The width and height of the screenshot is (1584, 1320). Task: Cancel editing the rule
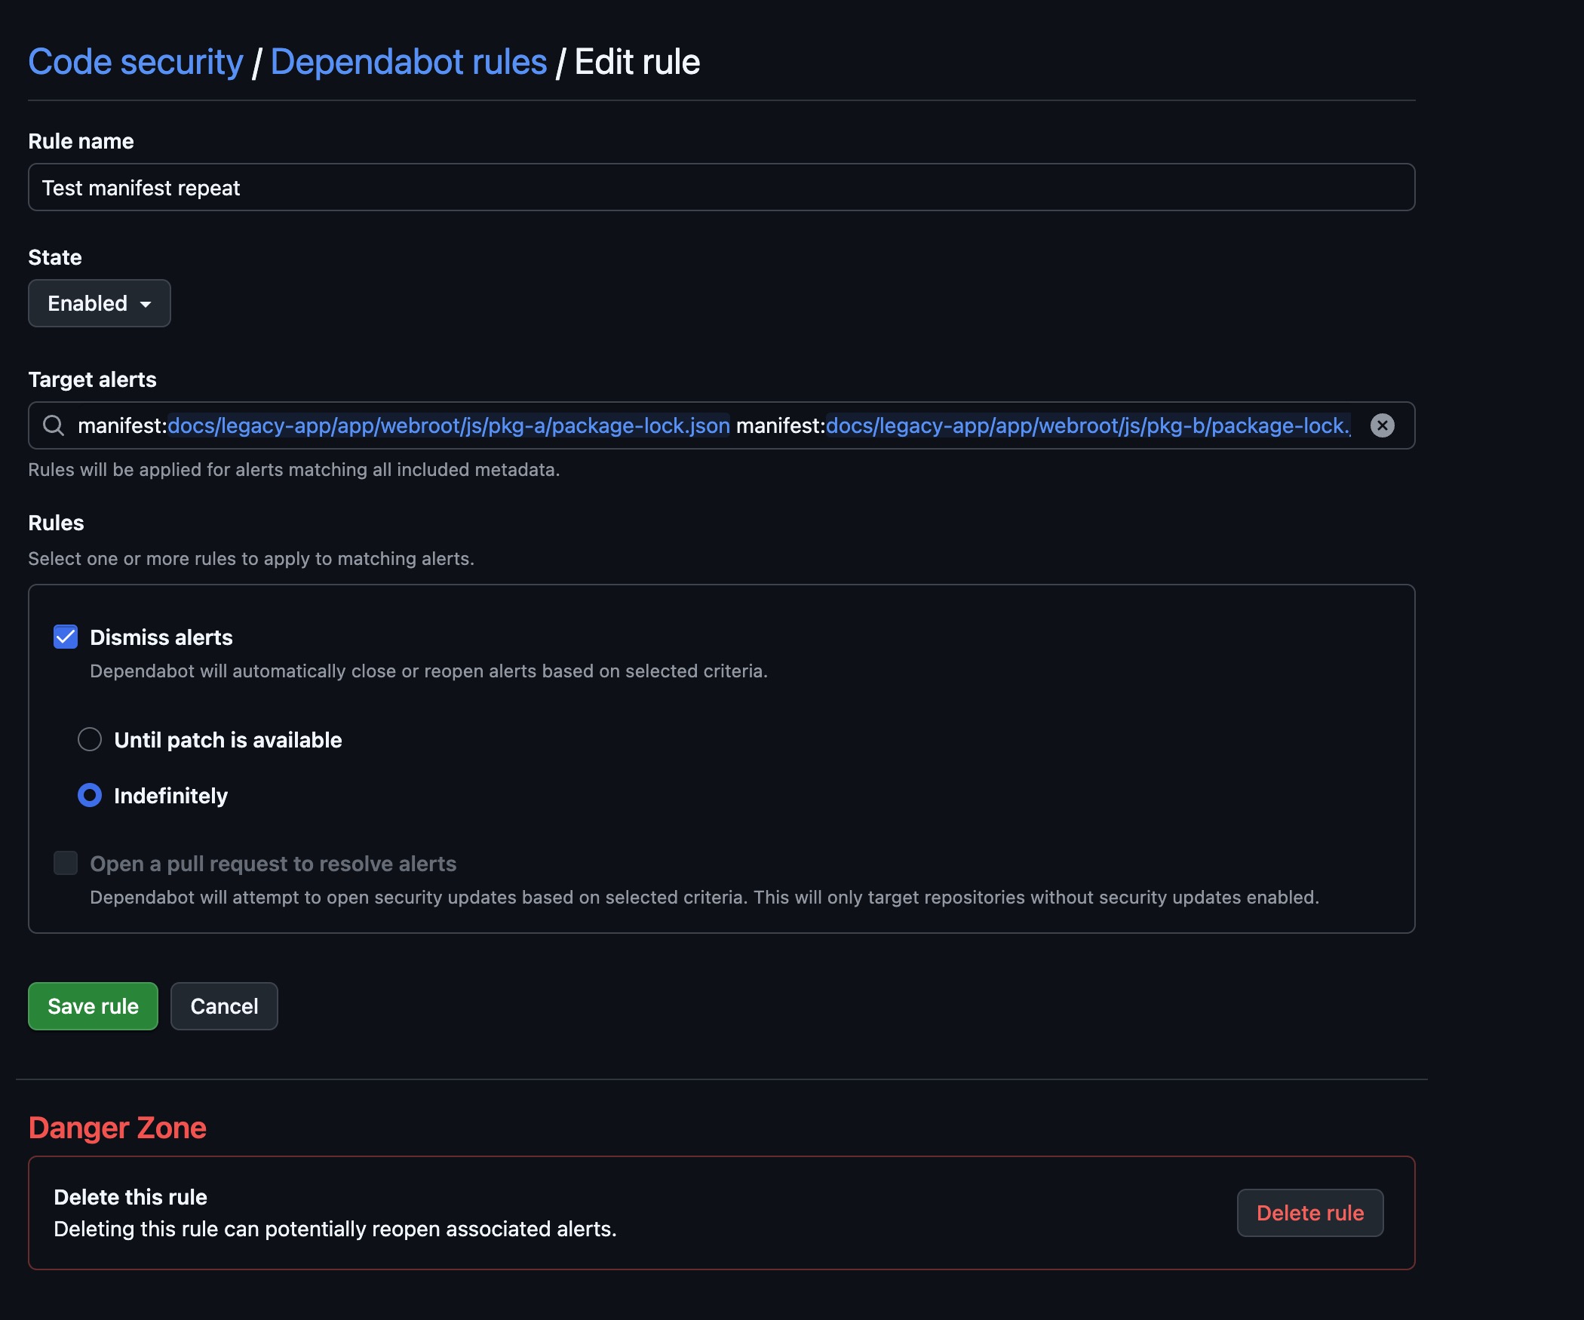tap(224, 1006)
